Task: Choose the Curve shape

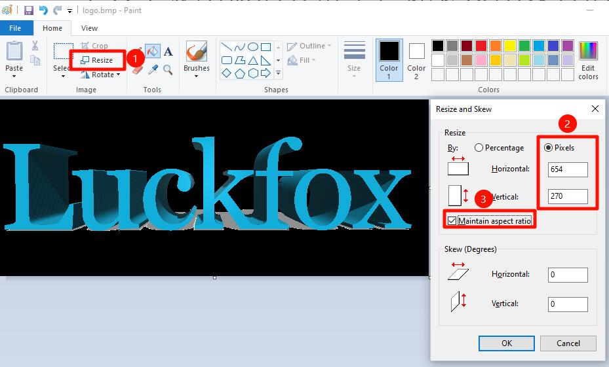Action: (x=240, y=47)
